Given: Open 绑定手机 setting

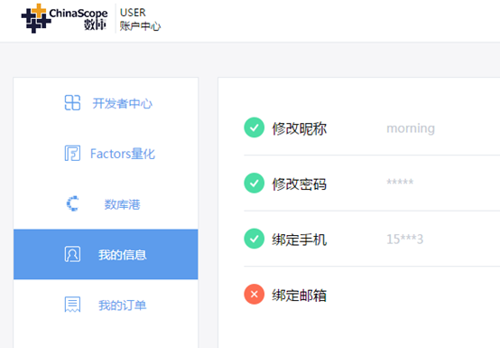Looking at the screenshot, I should [x=299, y=240].
